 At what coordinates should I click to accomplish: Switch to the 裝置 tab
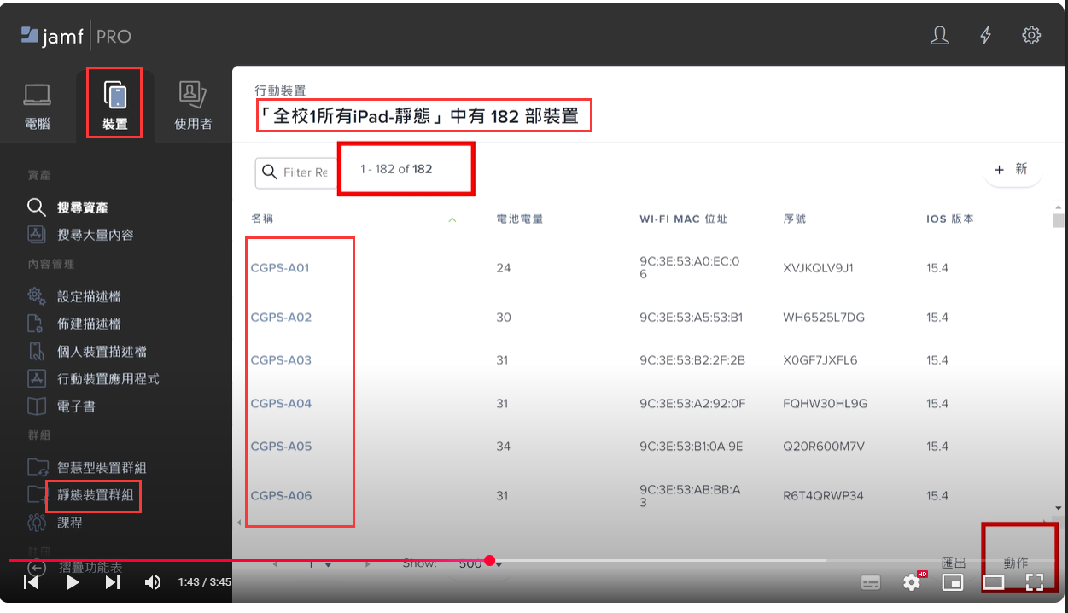click(114, 106)
